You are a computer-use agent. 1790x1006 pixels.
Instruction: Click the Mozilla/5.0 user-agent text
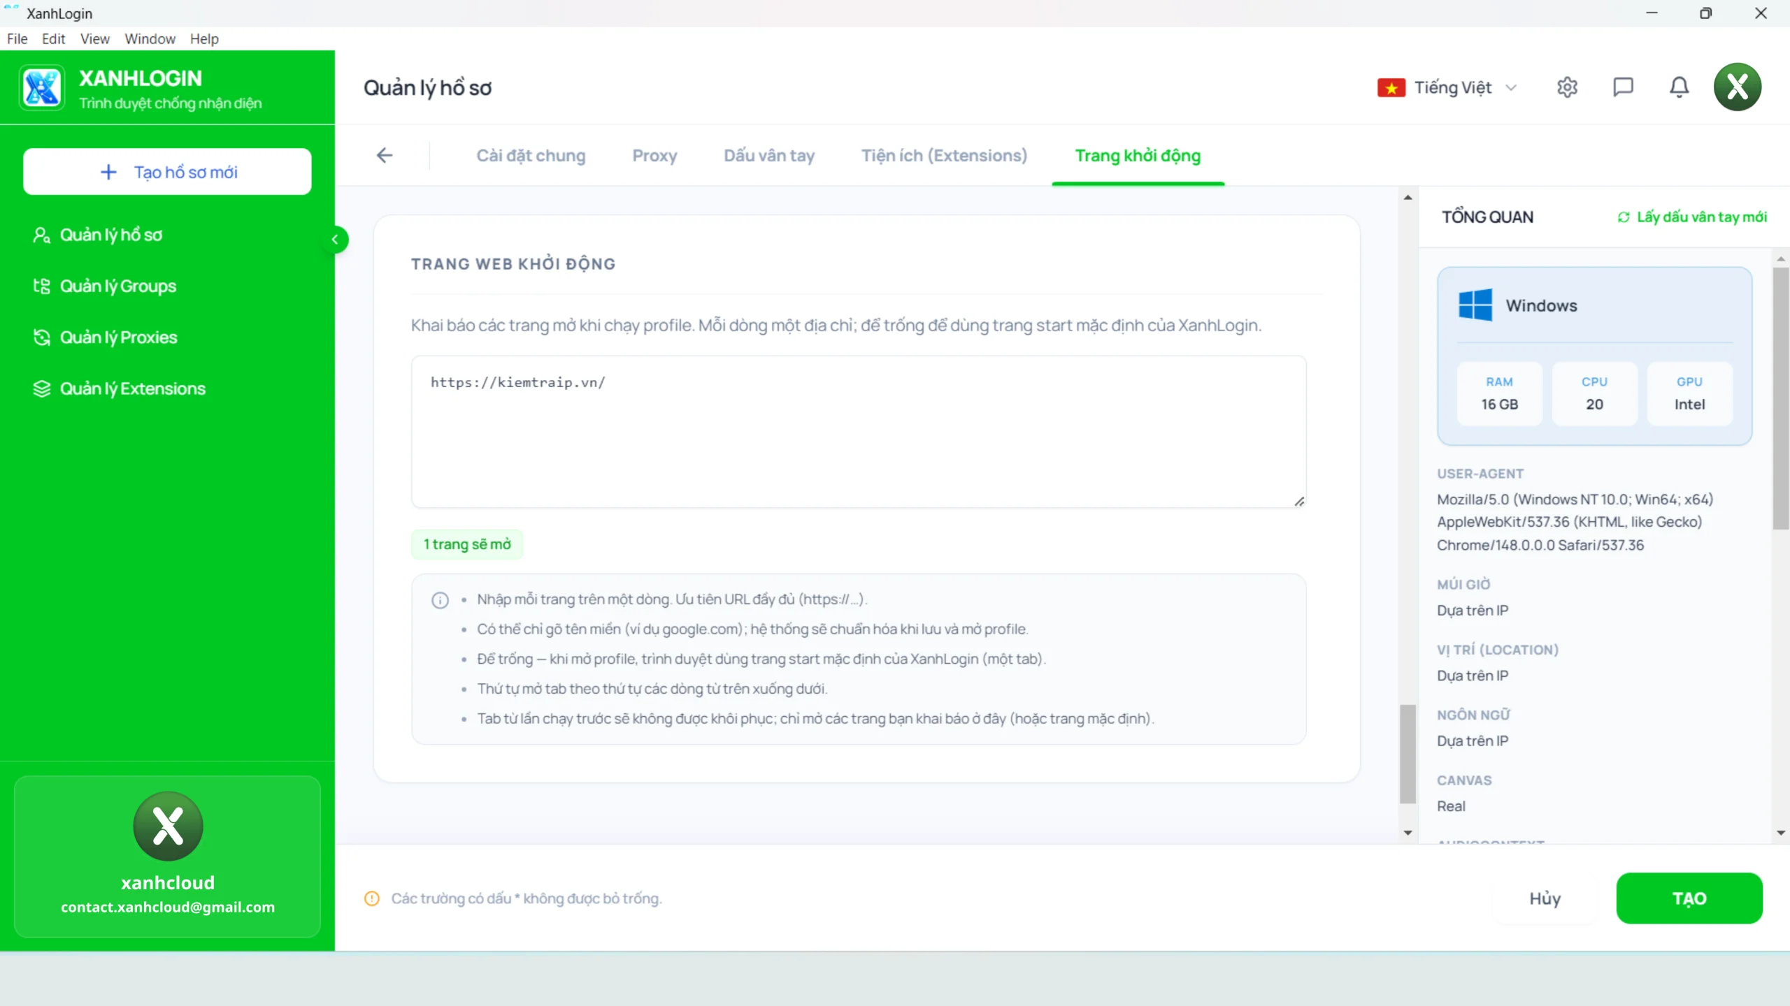coord(1575,522)
